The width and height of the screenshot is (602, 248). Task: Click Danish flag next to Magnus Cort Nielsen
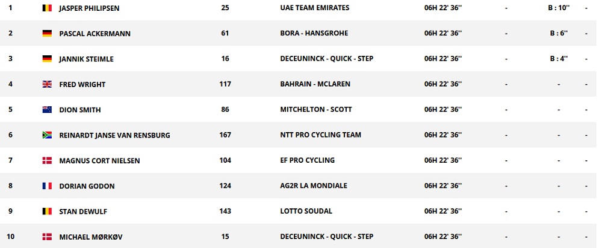coord(46,160)
